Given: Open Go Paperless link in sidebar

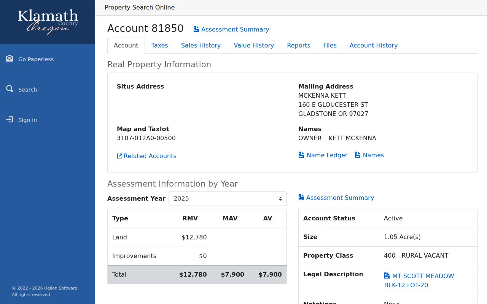Looking at the screenshot, I should (x=36, y=59).
